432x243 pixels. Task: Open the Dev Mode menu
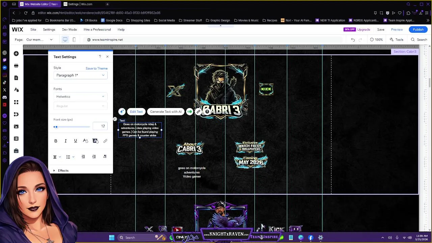69,30
